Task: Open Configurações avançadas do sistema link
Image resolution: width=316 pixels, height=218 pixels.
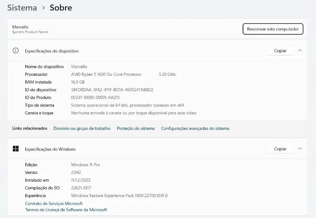Action: pyautogui.click(x=195, y=129)
